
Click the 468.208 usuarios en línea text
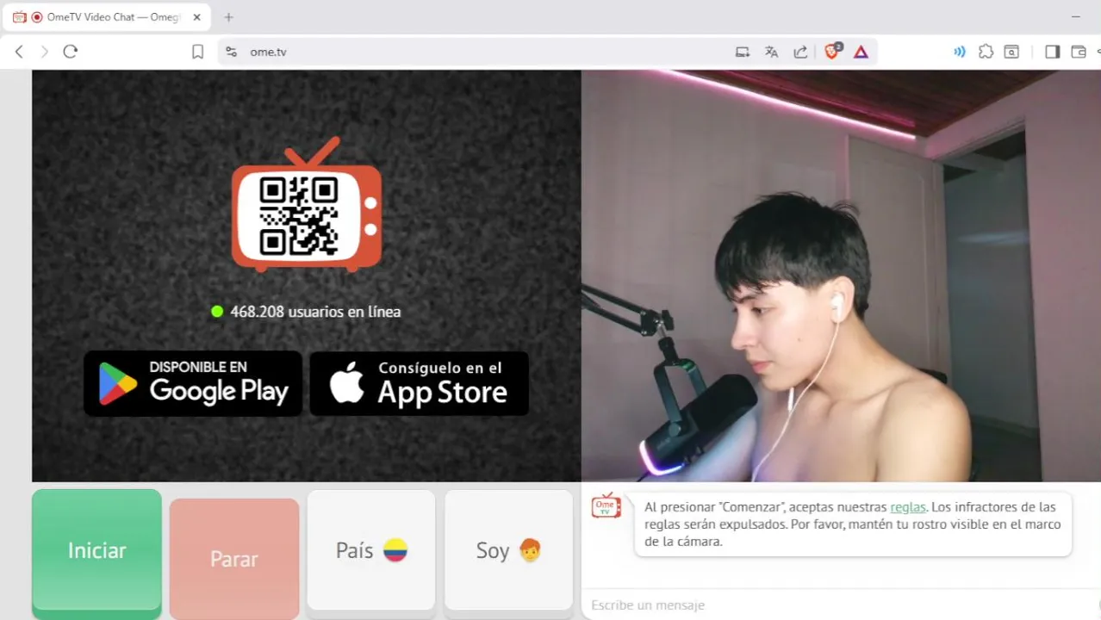tap(315, 312)
